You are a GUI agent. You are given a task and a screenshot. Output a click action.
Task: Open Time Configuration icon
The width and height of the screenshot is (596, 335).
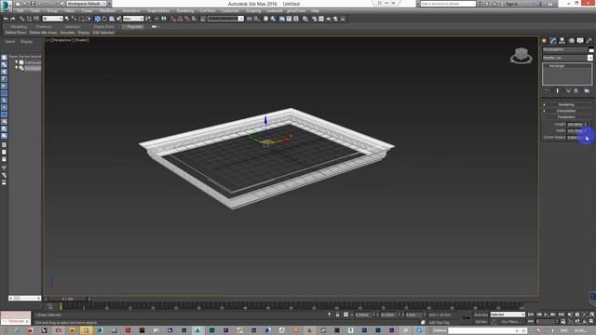pyautogui.click(x=563, y=321)
